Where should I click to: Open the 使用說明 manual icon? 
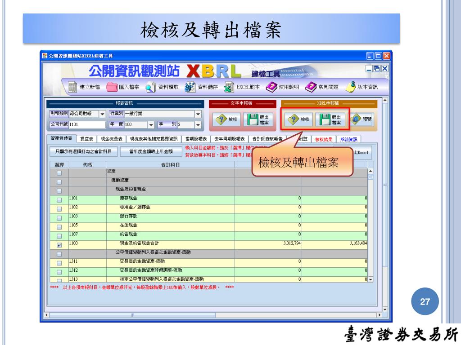point(271,87)
